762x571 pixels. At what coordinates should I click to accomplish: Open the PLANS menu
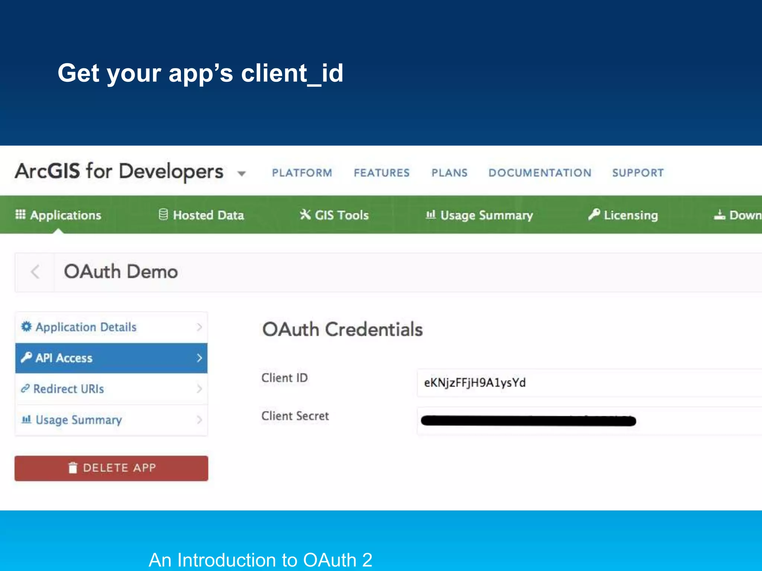pos(449,173)
